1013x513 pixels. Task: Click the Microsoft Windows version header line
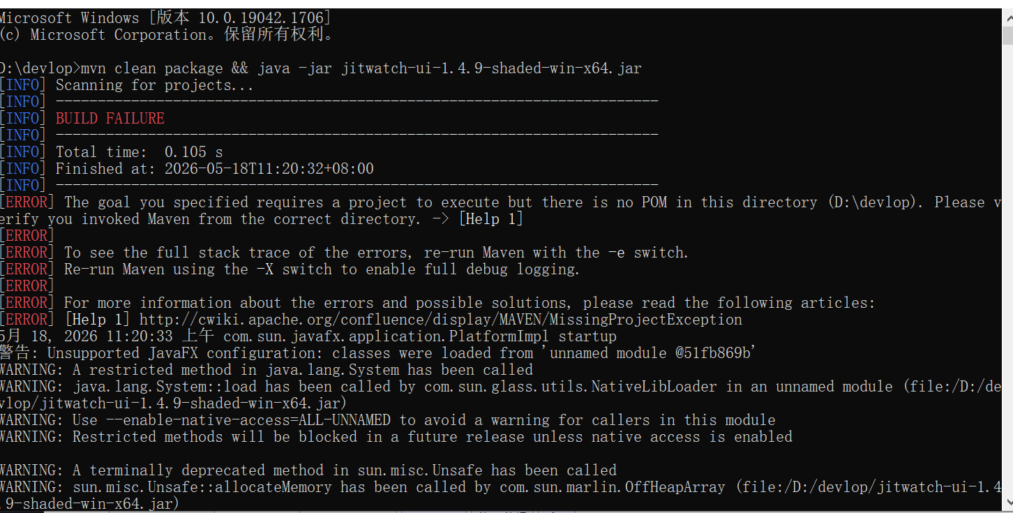click(x=165, y=18)
